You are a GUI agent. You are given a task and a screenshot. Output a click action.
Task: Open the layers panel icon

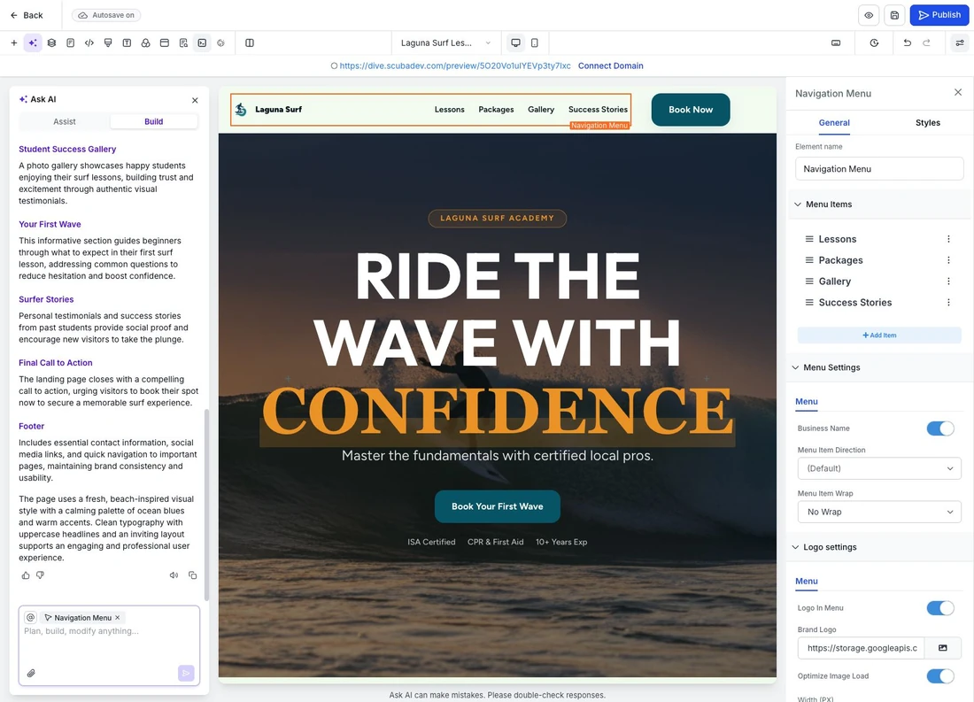[51, 42]
